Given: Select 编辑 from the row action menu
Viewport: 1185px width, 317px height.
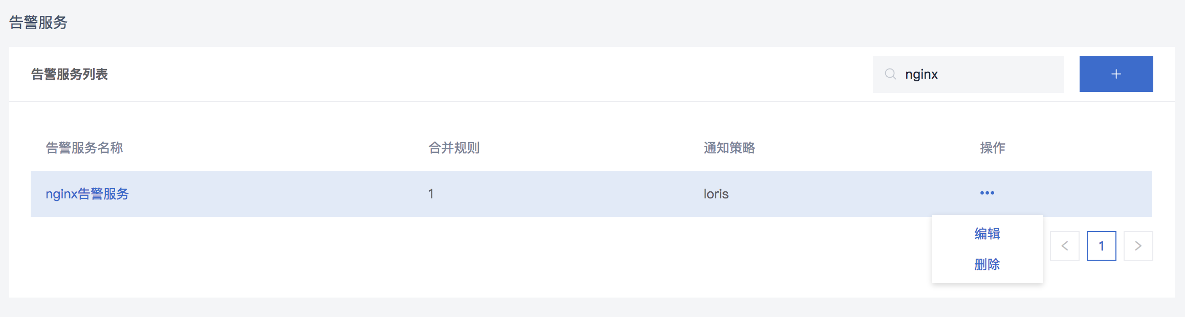Looking at the screenshot, I should (x=987, y=234).
